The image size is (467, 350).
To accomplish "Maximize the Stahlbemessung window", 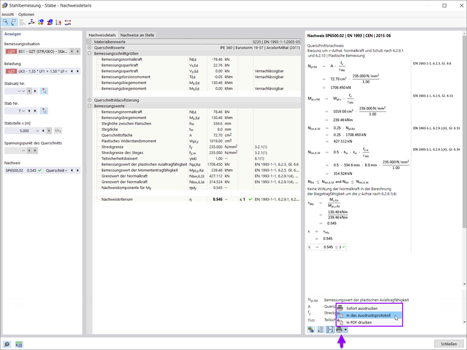I will [x=444, y=6].
